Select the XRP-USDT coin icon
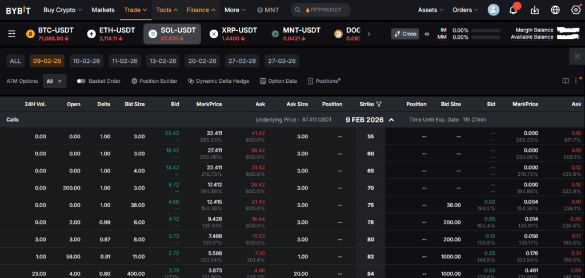Image resolution: width=585 pixels, height=278 pixels. 214,34
